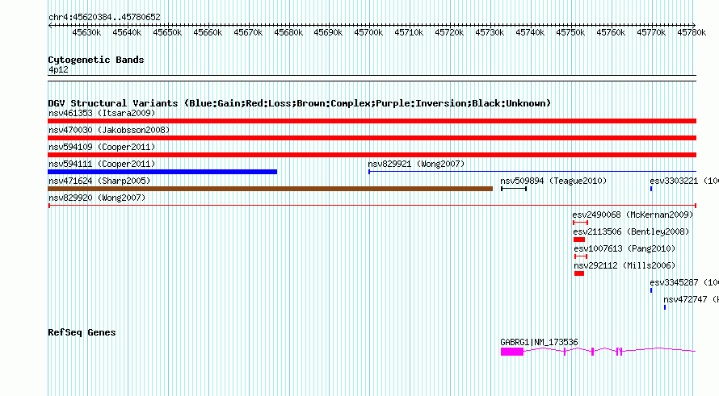Click the esv1007613 (Pang2010) label
This screenshot has width=719, height=396.
pos(625,248)
